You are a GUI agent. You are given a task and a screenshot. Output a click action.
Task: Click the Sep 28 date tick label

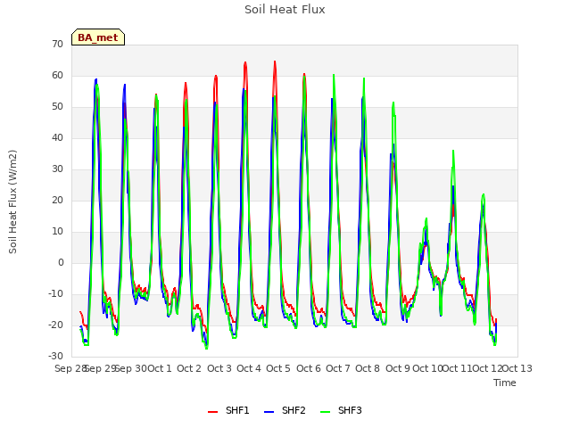pyautogui.click(x=70, y=368)
